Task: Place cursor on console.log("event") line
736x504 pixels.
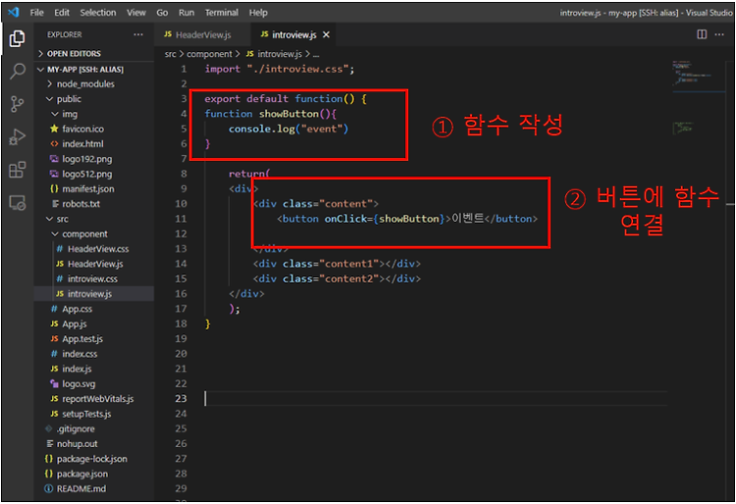Action: [289, 128]
